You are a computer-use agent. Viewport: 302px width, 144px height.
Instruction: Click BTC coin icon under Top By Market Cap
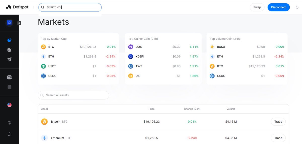point(43,47)
